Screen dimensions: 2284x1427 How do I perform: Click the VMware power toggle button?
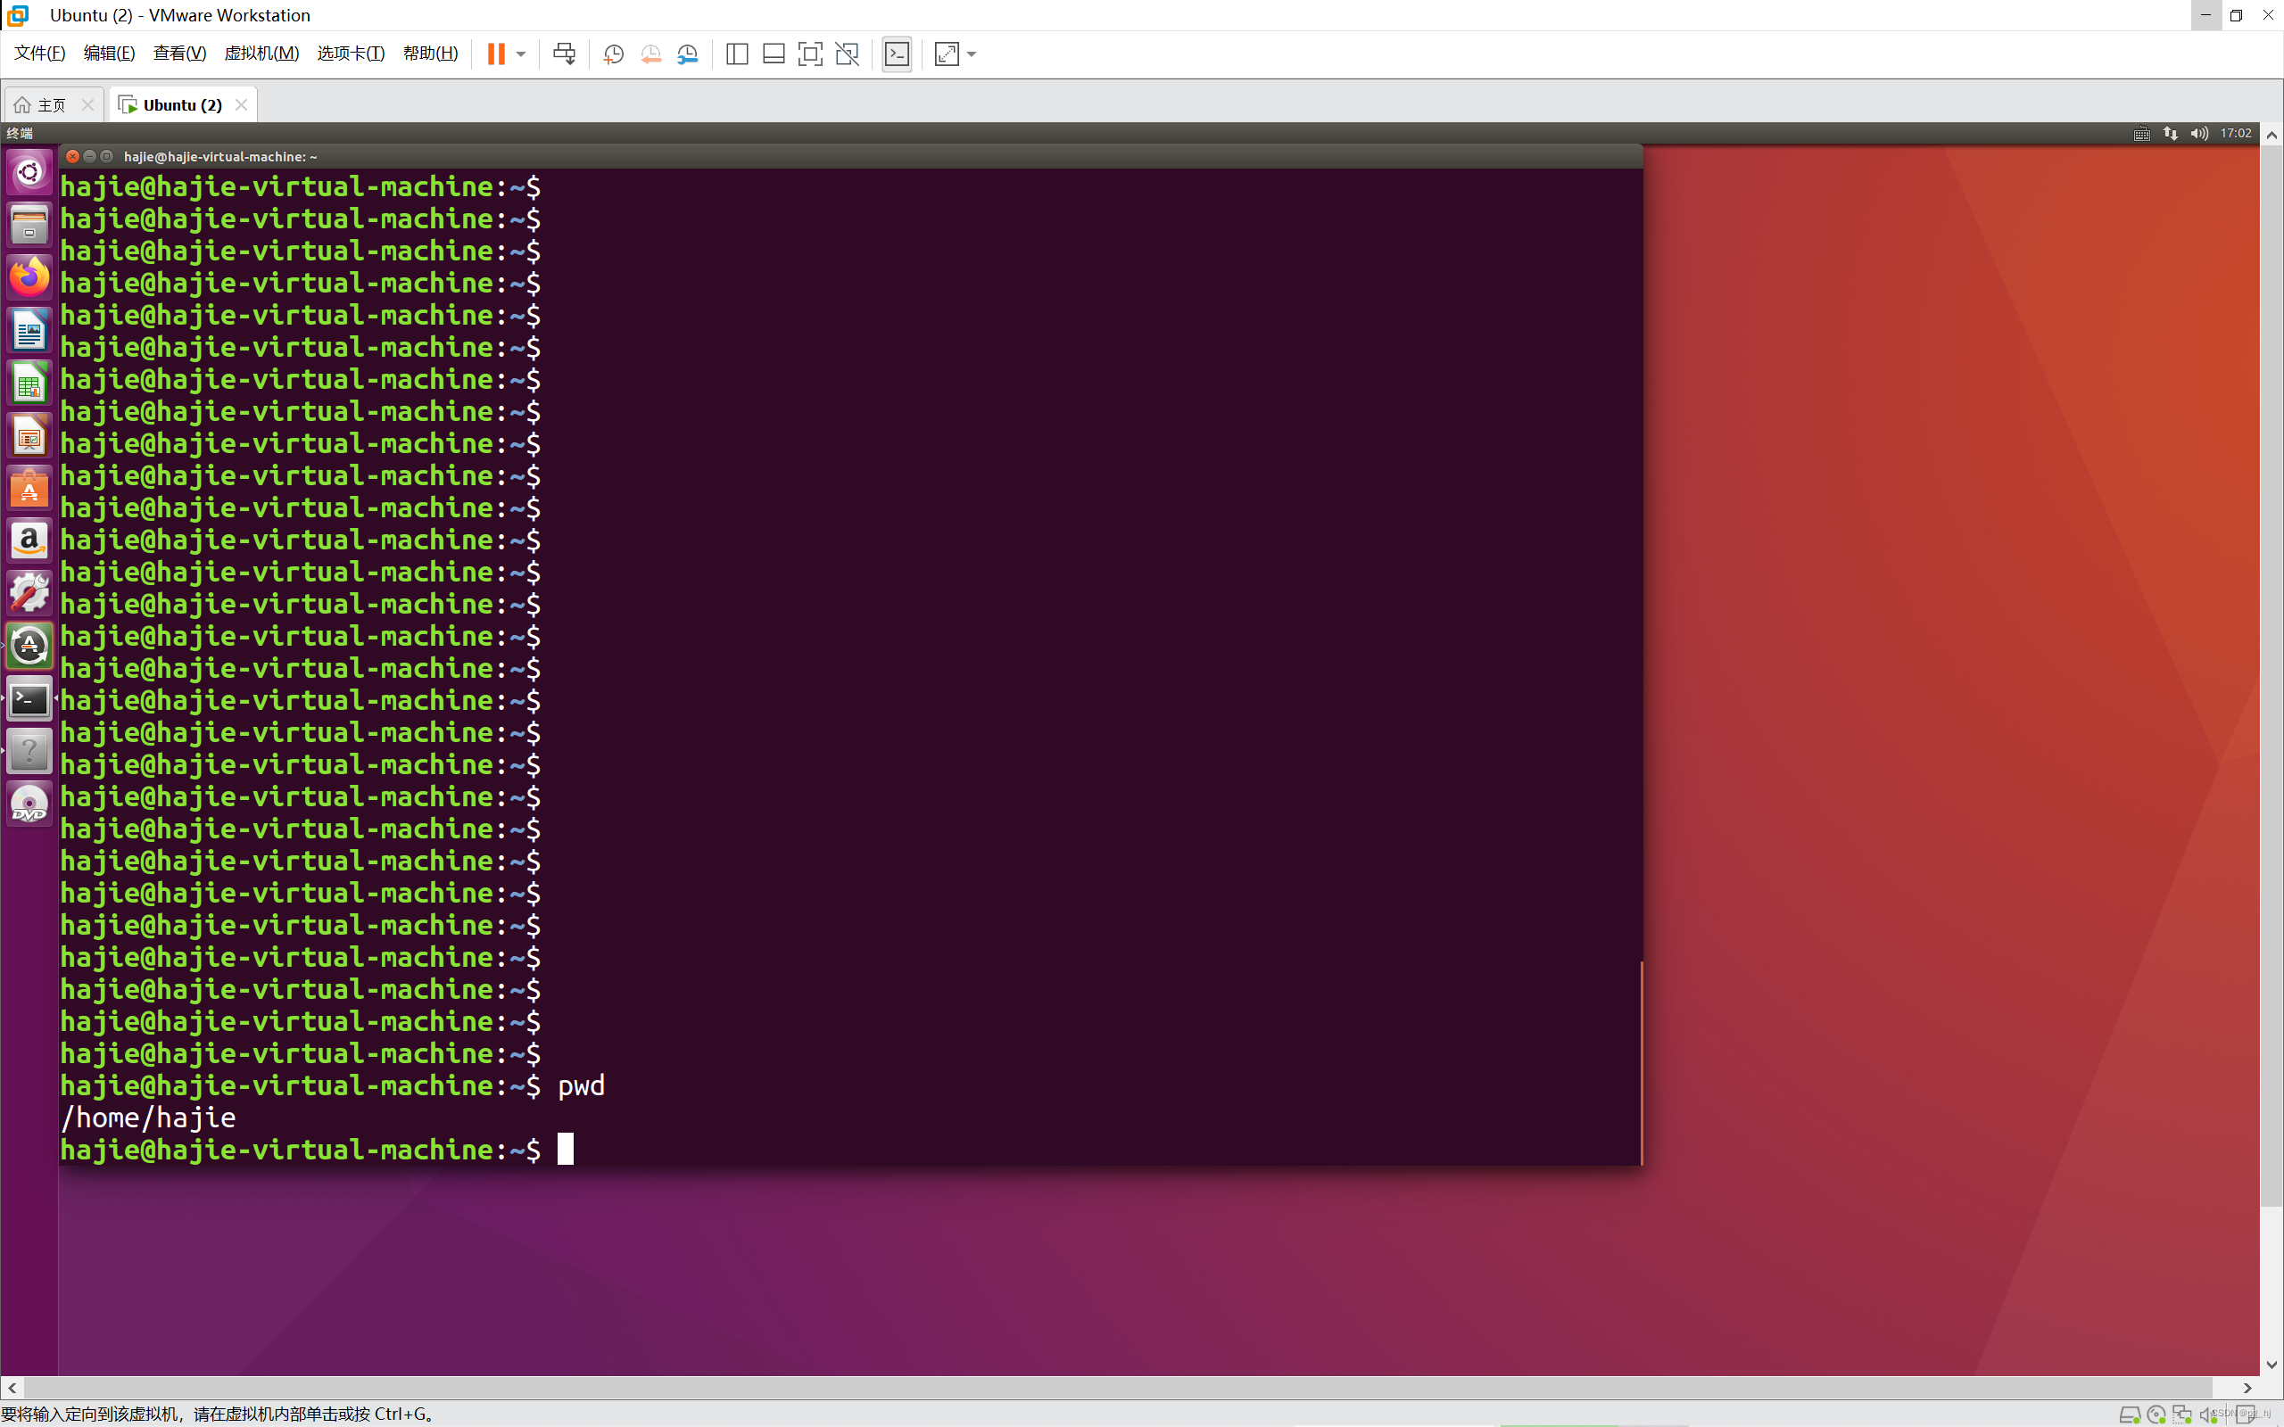(x=493, y=54)
